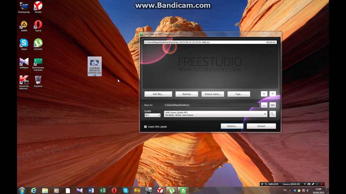Open the output folder icon next to Save to
The width and height of the screenshot is (346, 194).
pos(272,105)
